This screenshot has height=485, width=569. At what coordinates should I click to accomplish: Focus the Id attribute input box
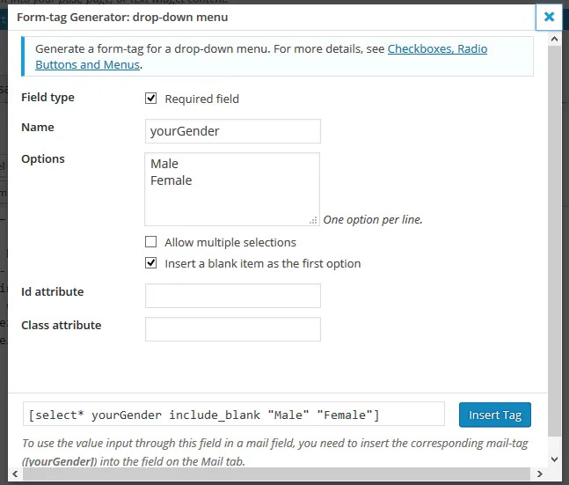tap(232, 296)
